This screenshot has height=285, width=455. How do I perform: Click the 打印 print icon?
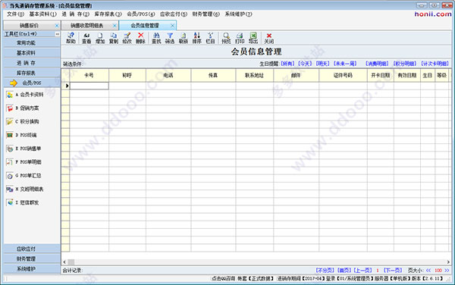(x=240, y=38)
